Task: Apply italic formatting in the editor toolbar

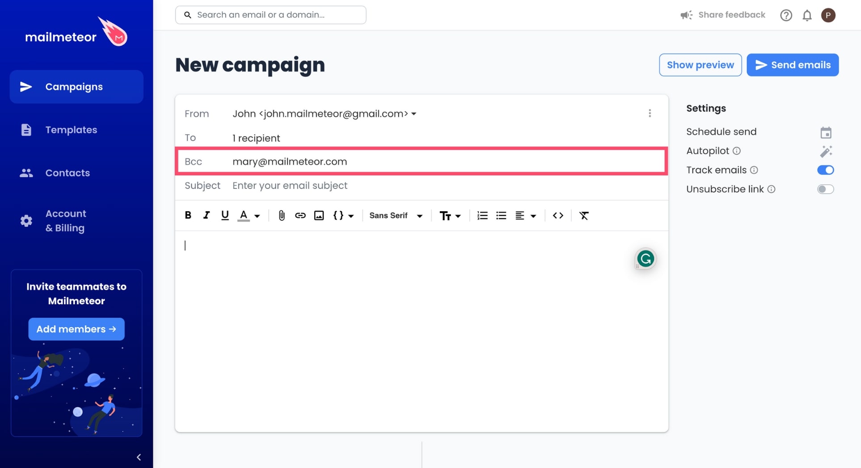Action: coord(206,215)
